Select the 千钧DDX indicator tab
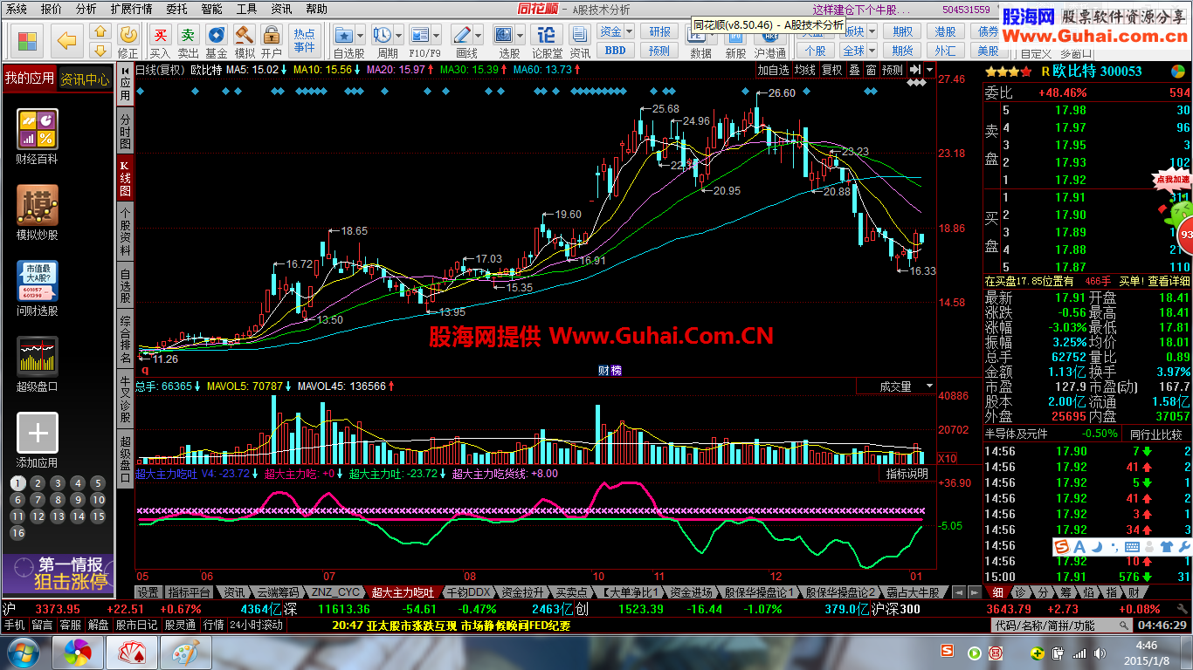 pyautogui.click(x=469, y=592)
